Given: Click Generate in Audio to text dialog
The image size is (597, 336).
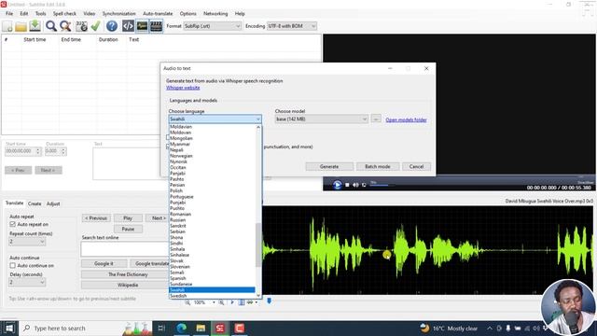Looking at the screenshot, I should point(329,166).
